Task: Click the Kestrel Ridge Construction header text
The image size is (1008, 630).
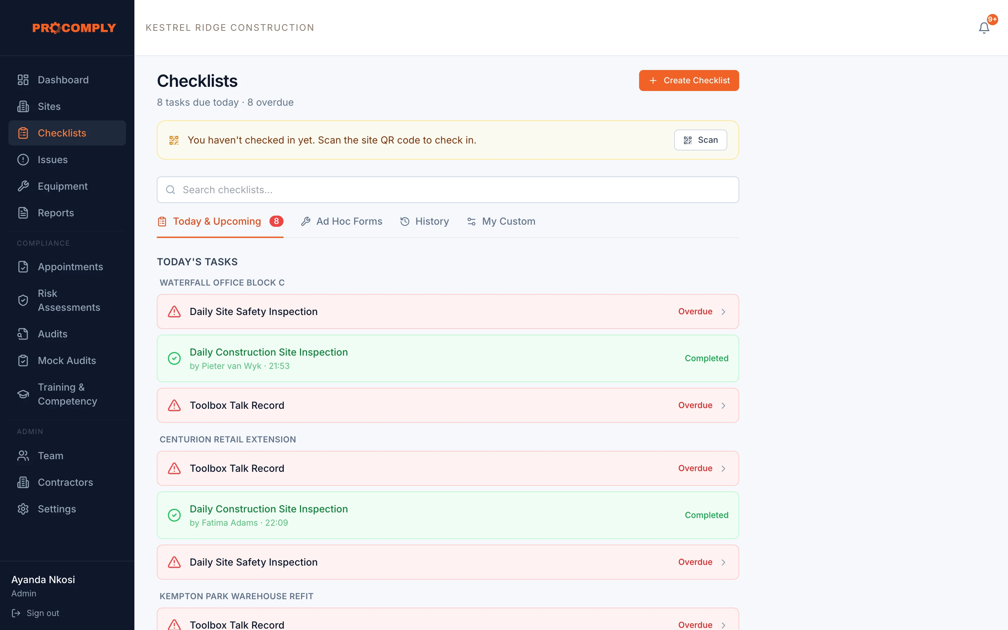Action: [x=230, y=28]
